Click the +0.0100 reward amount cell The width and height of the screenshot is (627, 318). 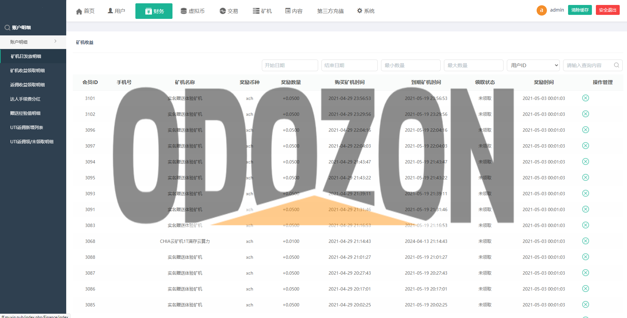pos(291,241)
